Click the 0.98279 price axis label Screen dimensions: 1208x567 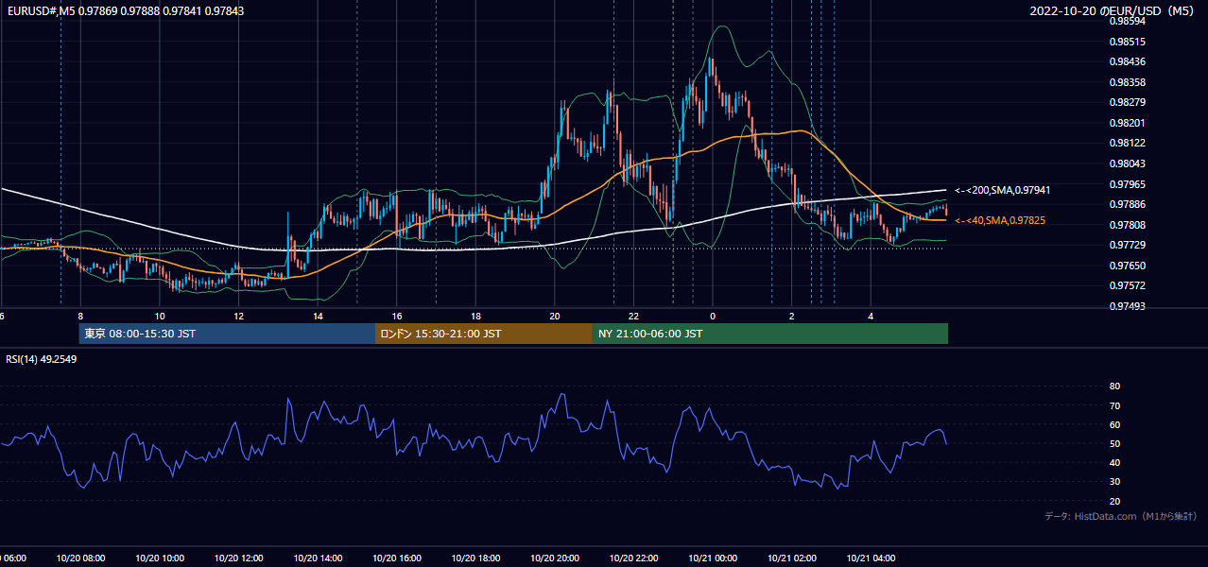(1127, 102)
